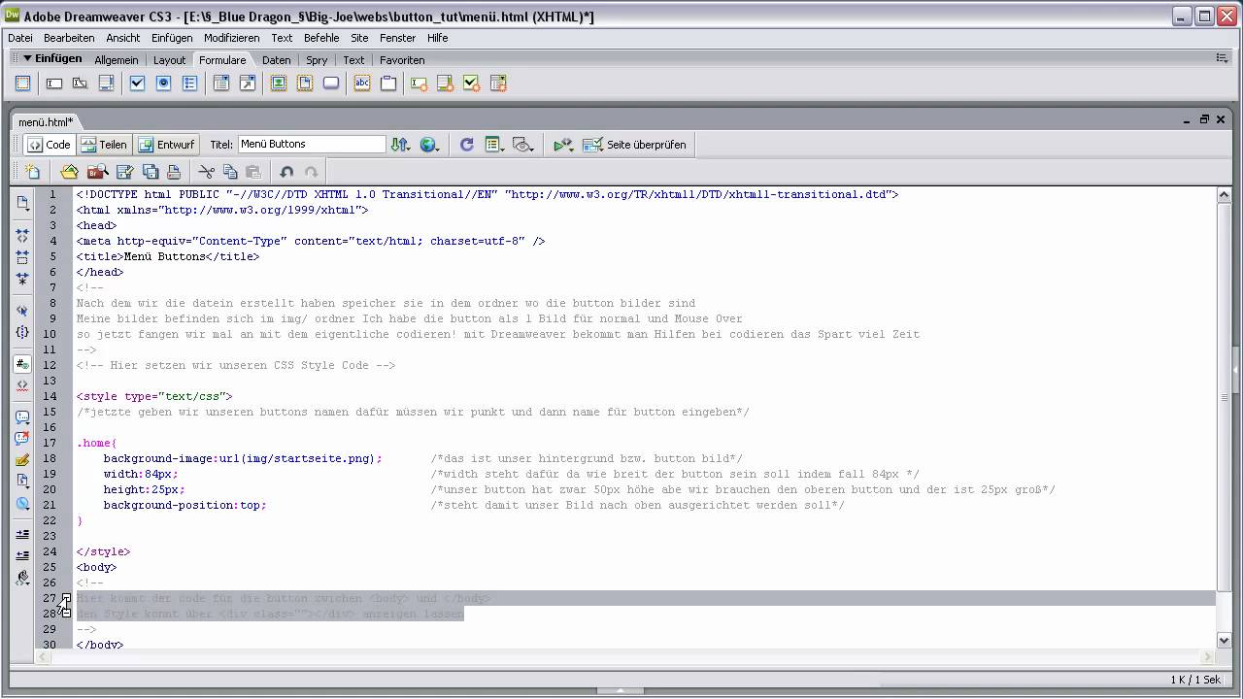The width and height of the screenshot is (1243, 699).
Task: Select the menü.html document tab
Action: 46,122
